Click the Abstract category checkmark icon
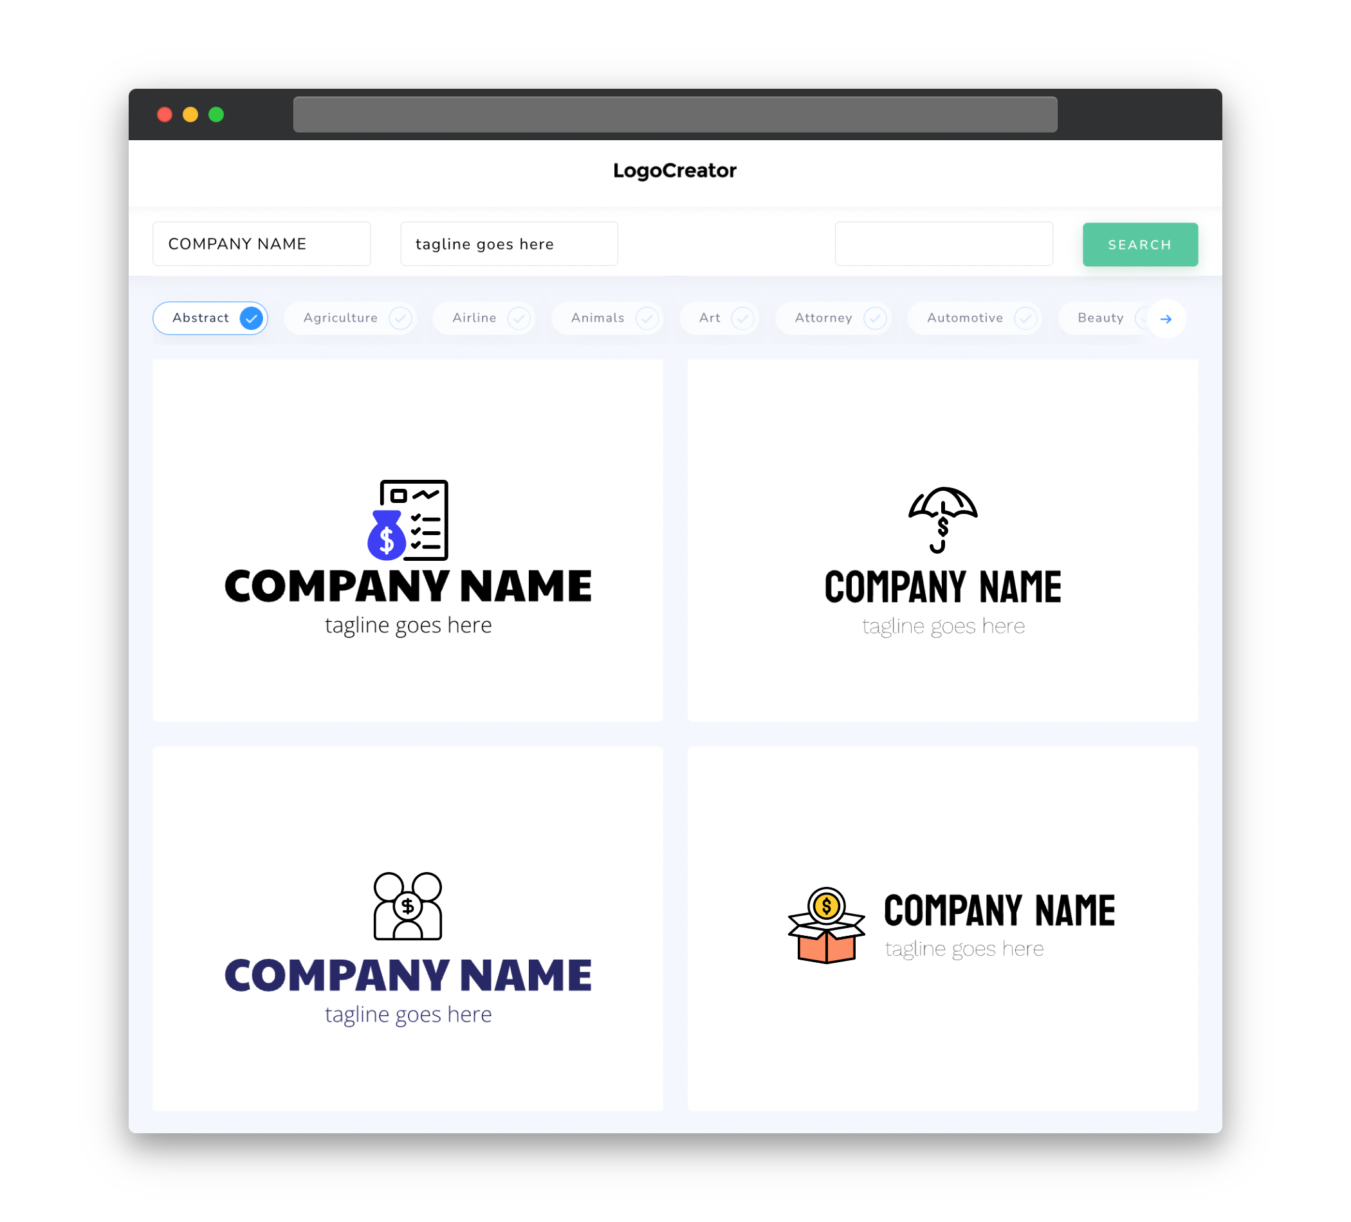Viewport: 1351px width, 1222px height. coord(251,318)
